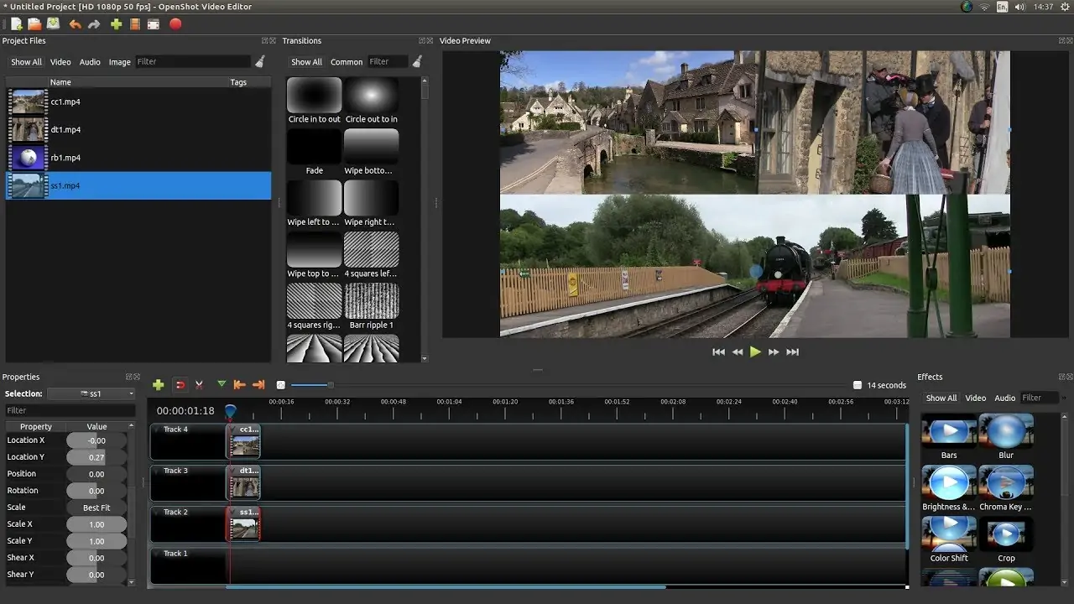The width and height of the screenshot is (1074, 604).
Task: Click the Add Track plus icon on the timeline
Action: coord(158,385)
